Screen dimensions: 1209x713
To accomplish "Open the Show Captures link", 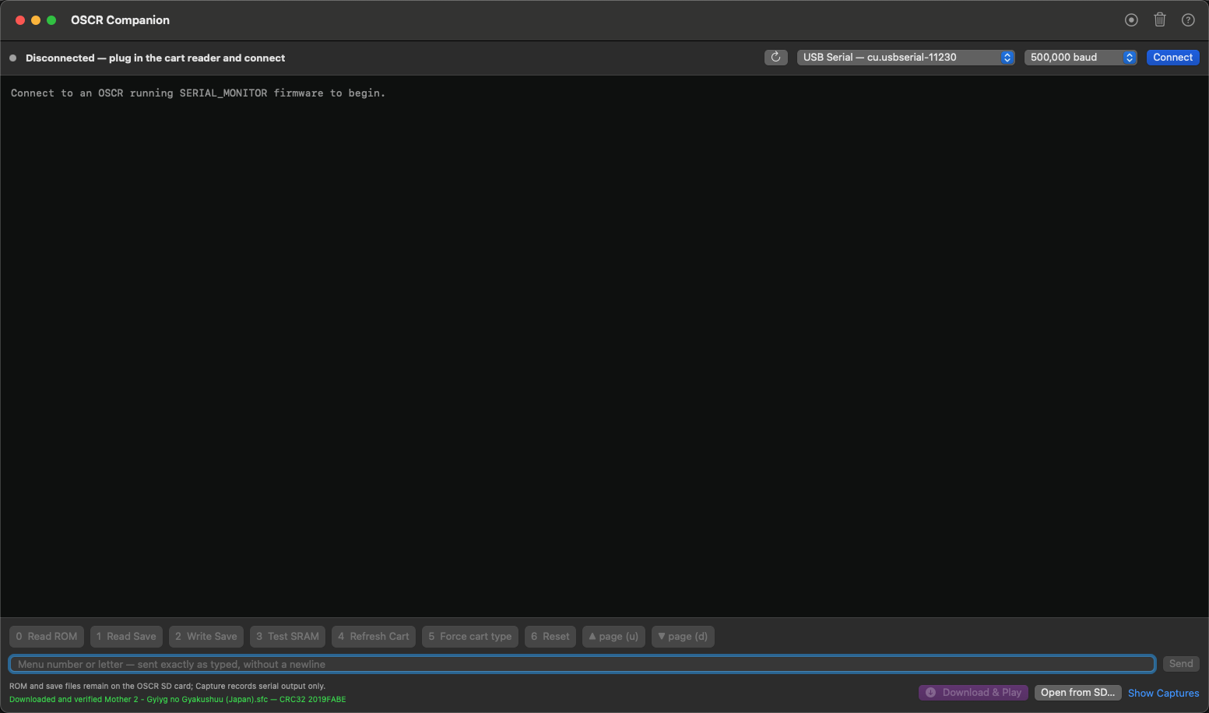I will 1163,694.
